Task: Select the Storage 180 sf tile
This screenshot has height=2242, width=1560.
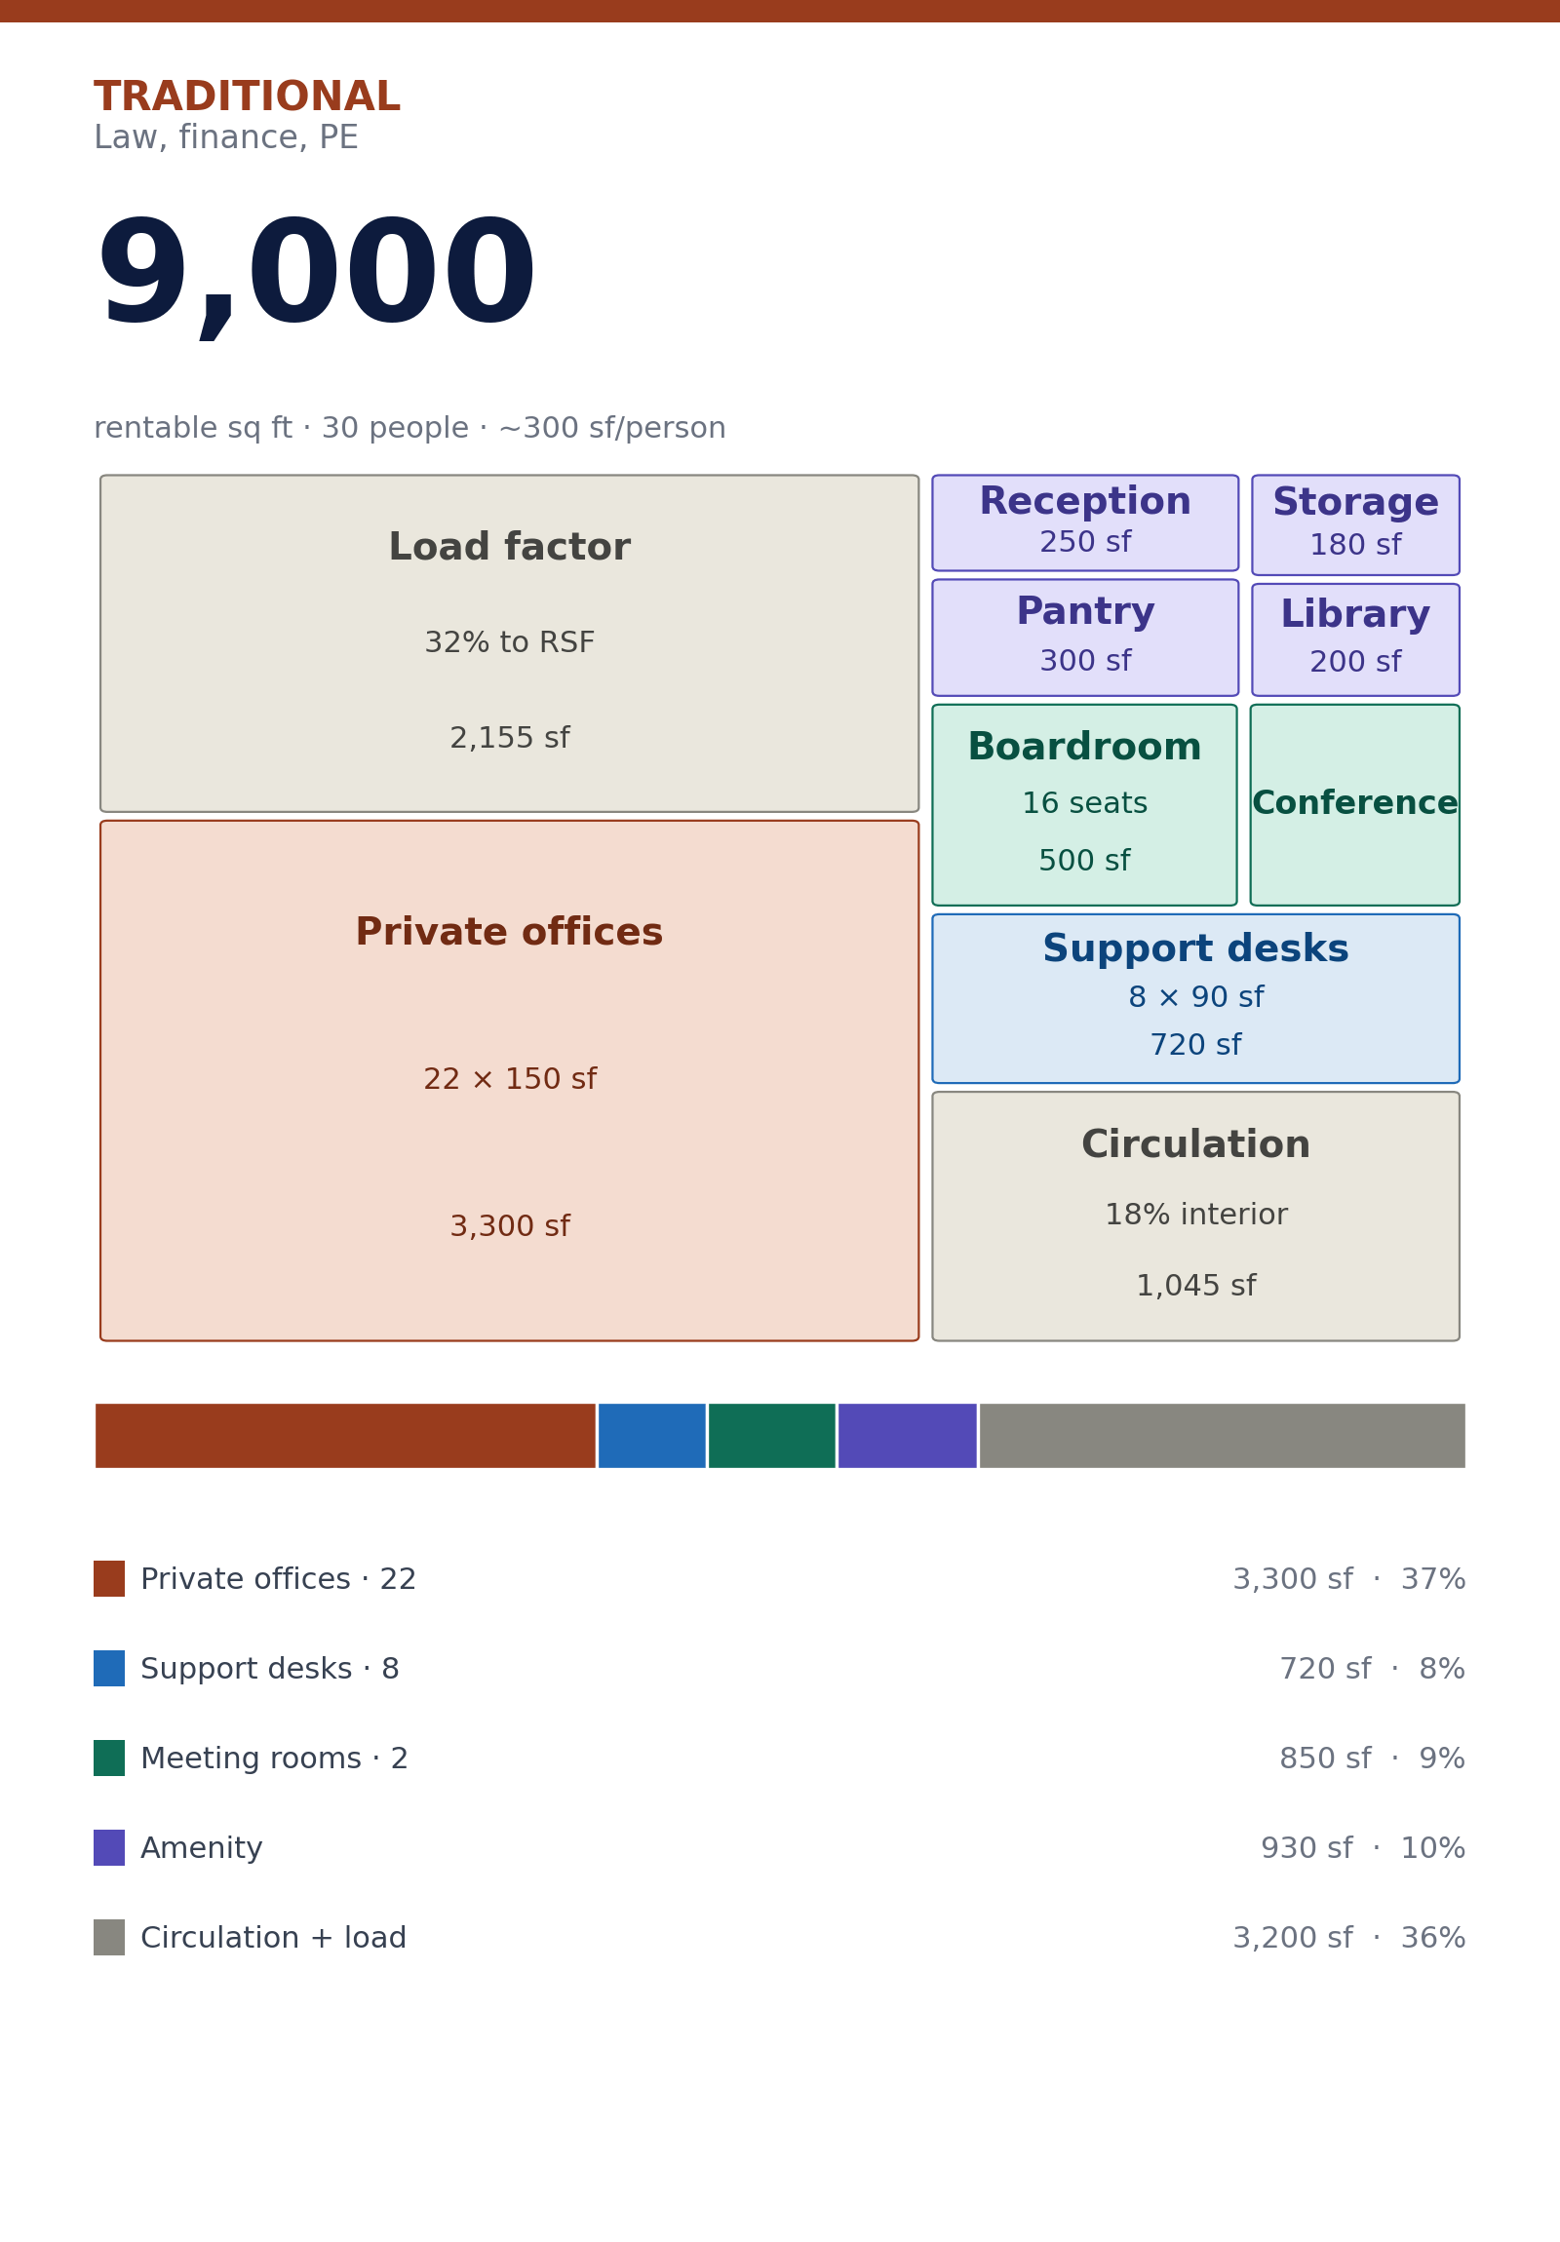Action: click(1355, 525)
